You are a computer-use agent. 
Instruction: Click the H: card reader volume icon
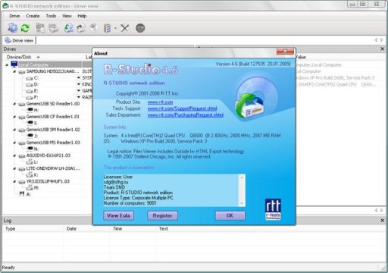pos(30,110)
